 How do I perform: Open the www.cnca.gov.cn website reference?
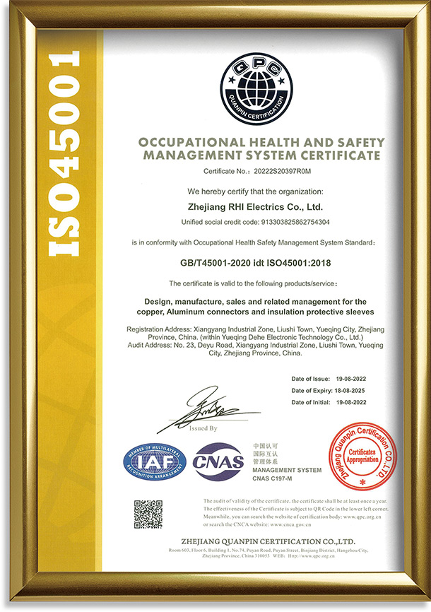point(290,524)
